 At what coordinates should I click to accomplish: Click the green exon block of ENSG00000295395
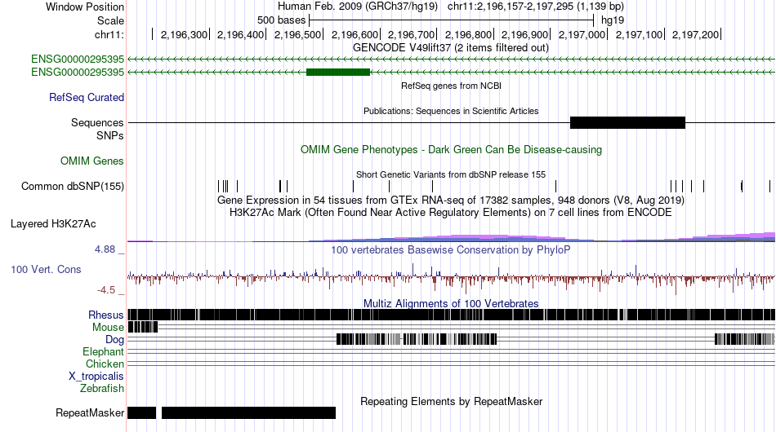point(338,72)
